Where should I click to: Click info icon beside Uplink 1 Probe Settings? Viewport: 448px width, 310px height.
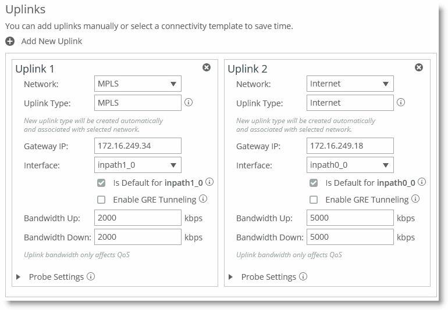pyautogui.click(x=91, y=276)
